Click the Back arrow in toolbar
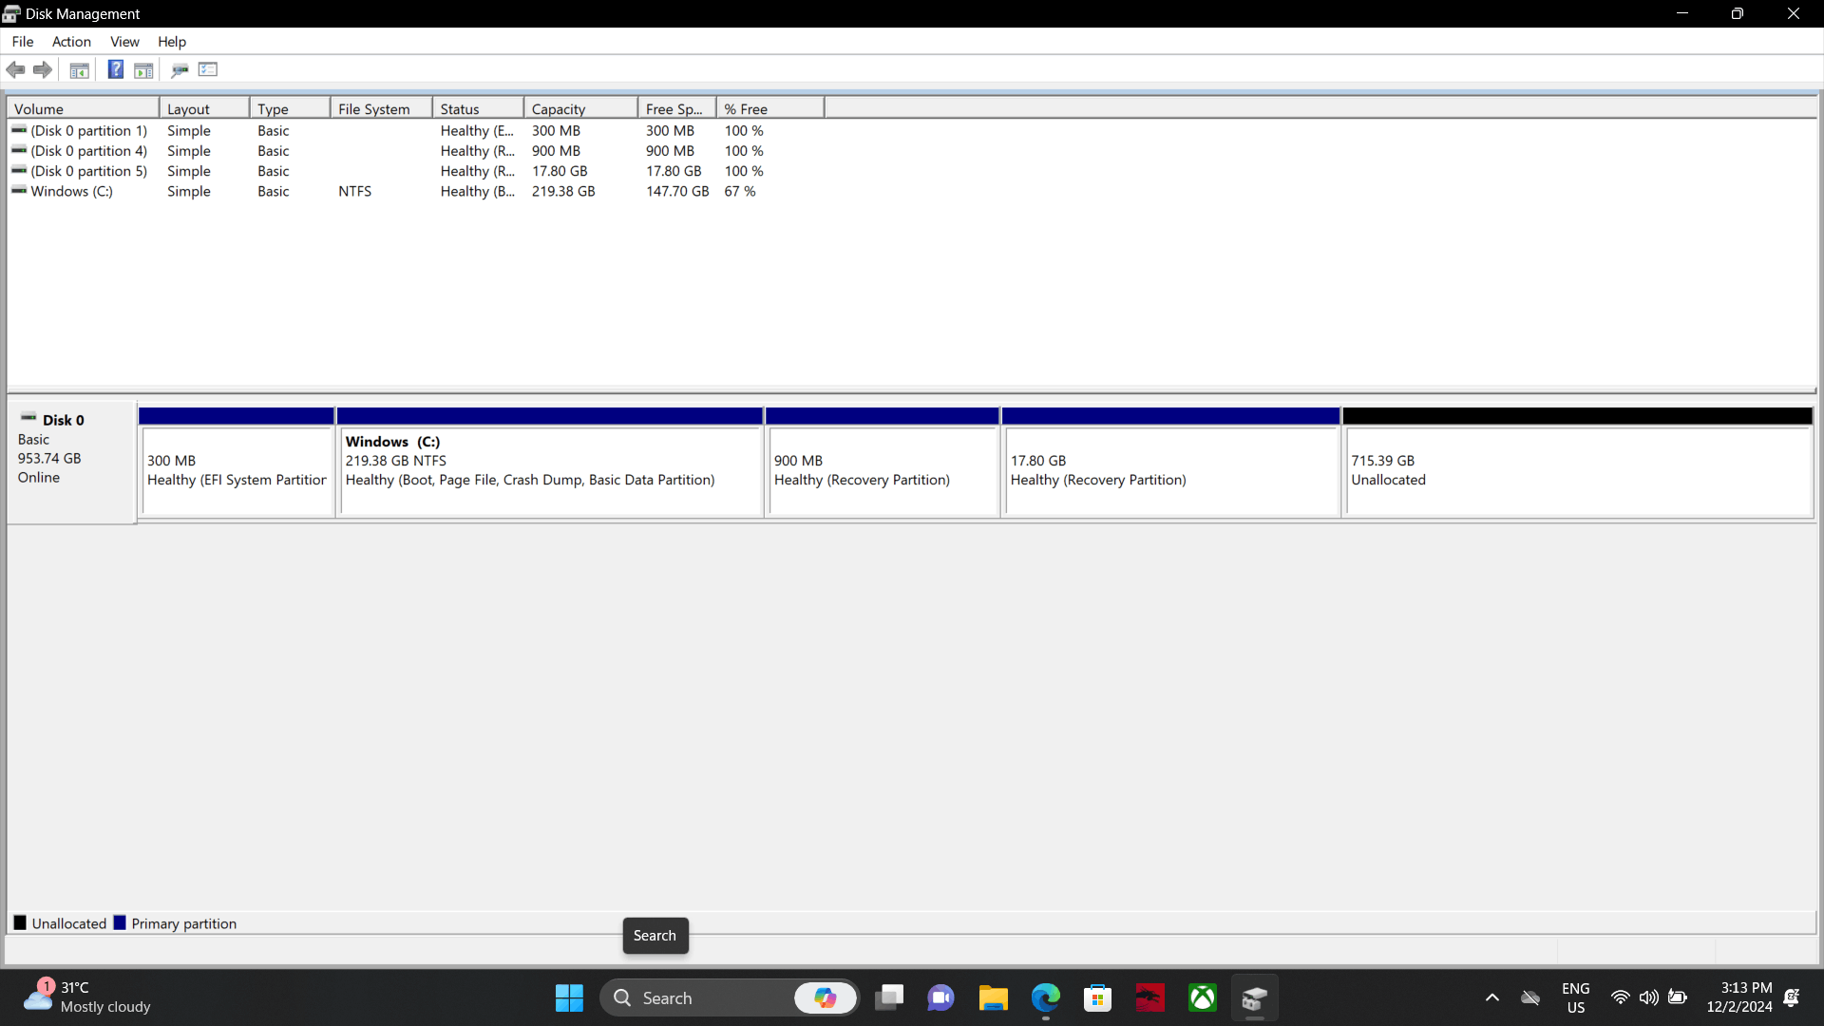 click(16, 69)
